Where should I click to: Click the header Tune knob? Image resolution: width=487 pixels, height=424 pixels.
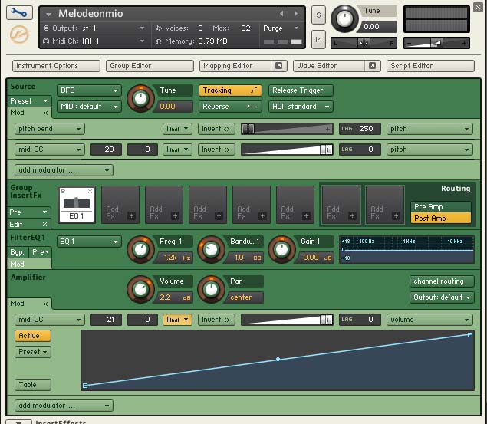(344, 19)
